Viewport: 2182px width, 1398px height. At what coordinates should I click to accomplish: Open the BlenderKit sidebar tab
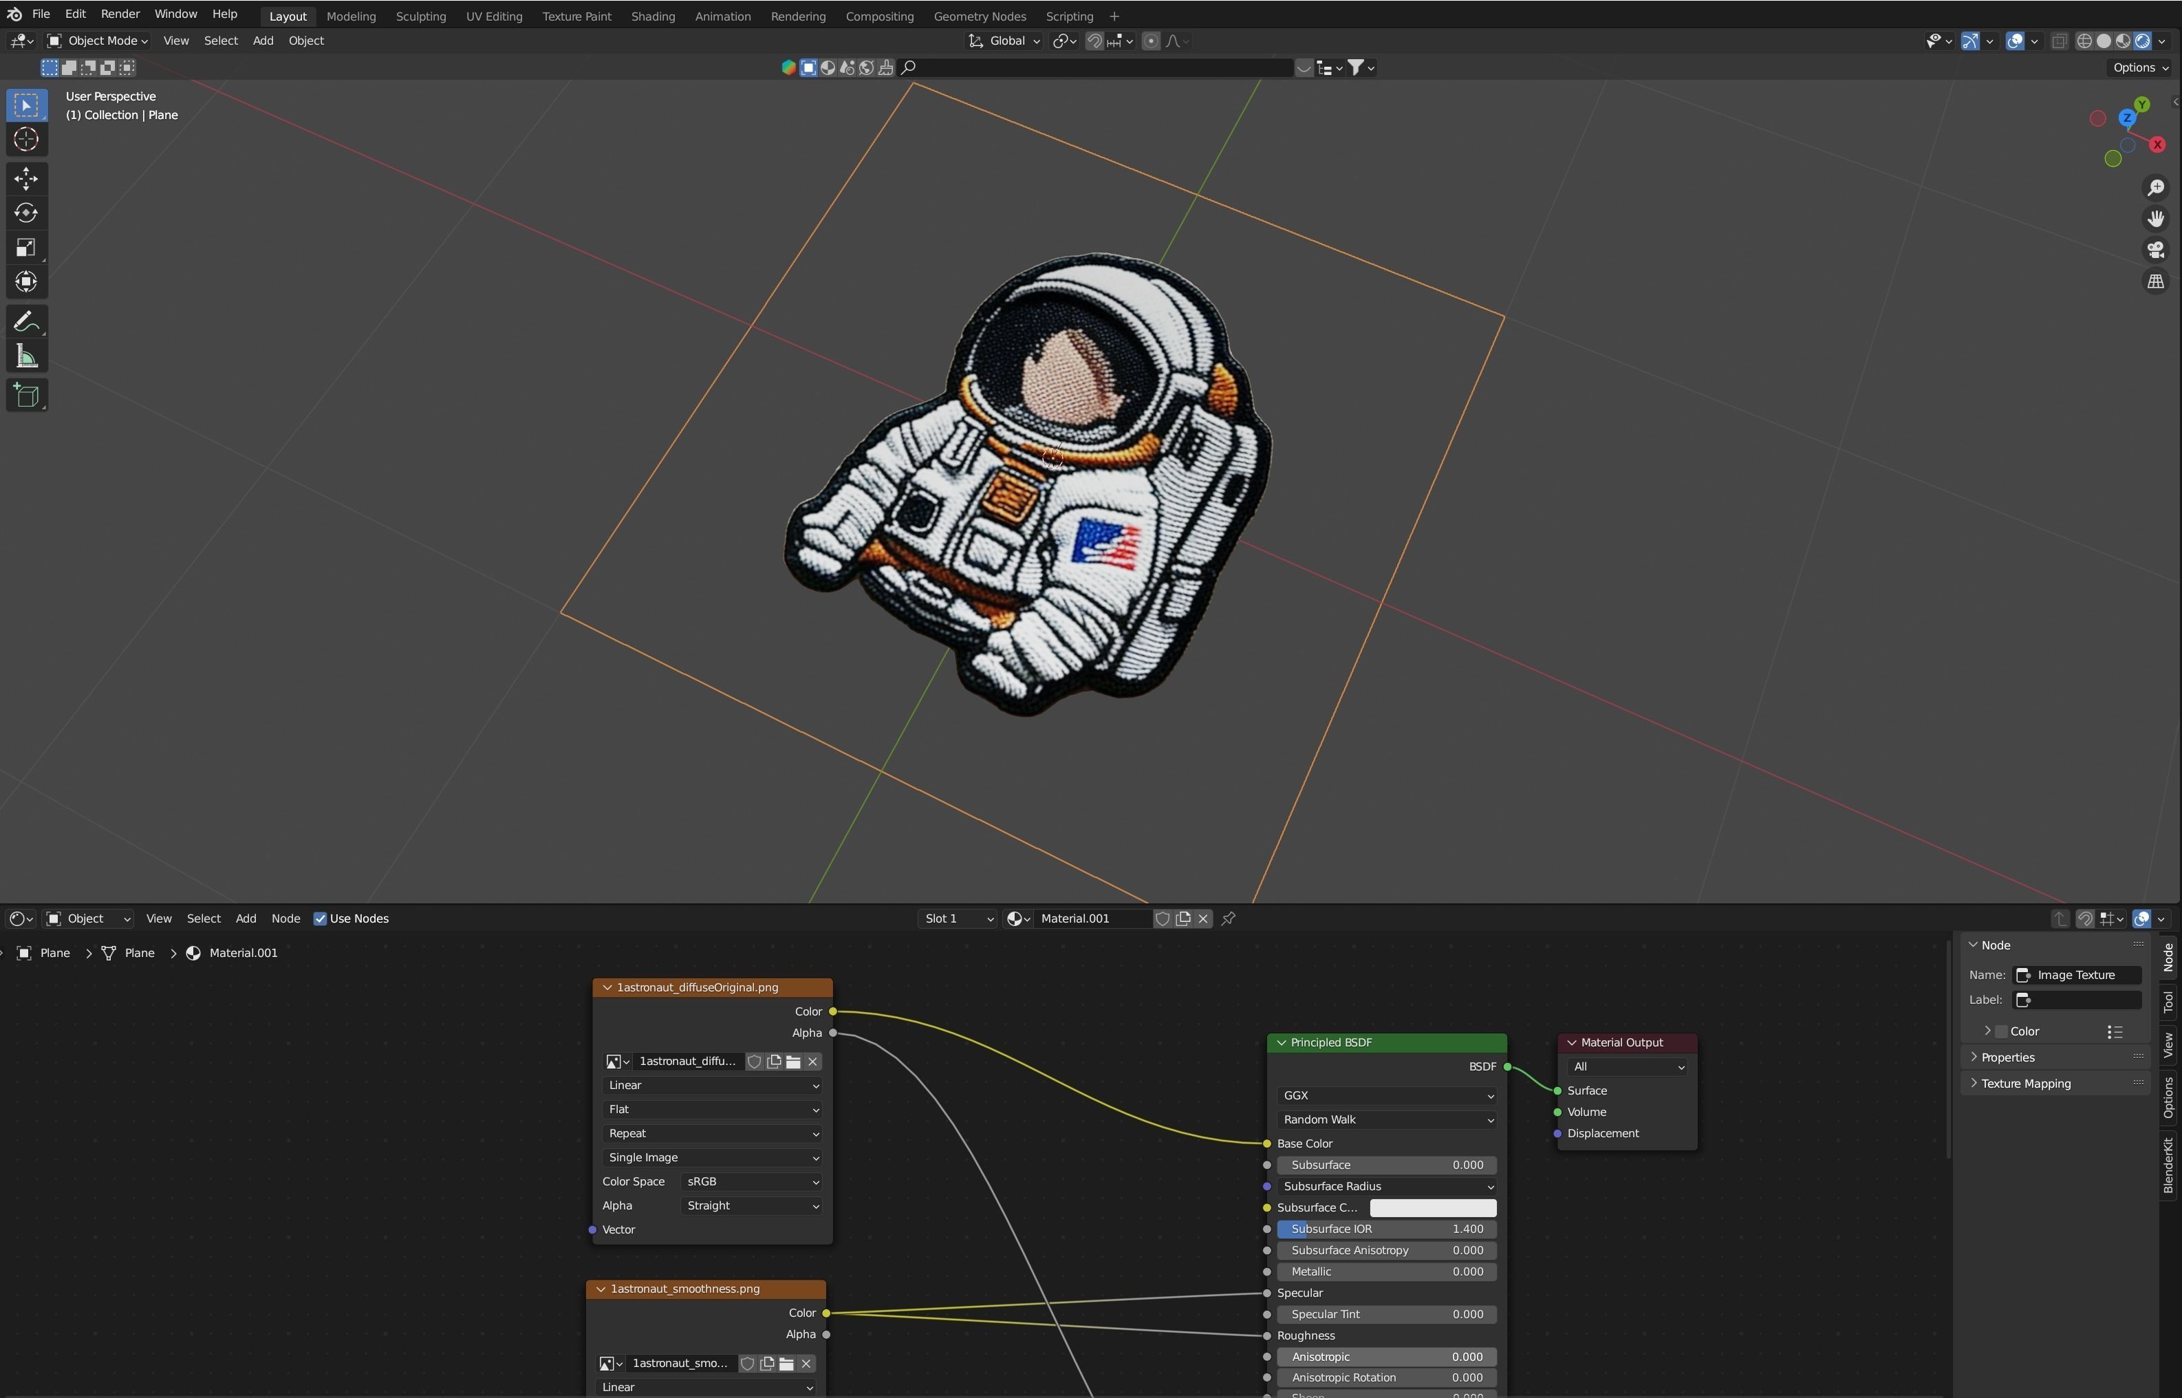[x=2168, y=1165]
